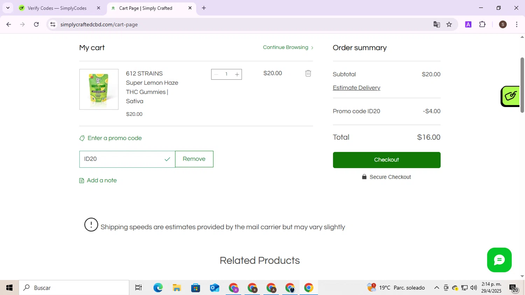Open the Windows Start menu
Viewport: 525px width, 295px height.
tap(9, 288)
